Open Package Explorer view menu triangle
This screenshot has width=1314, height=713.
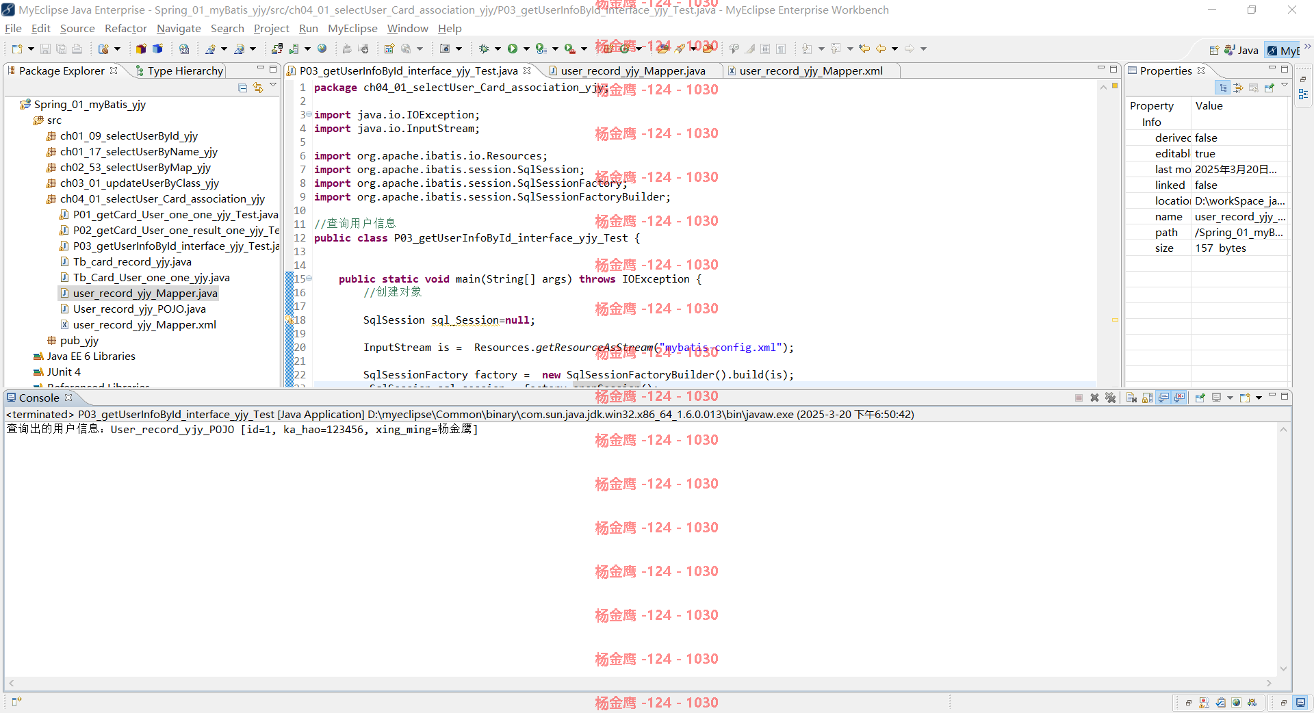pyautogui.click(x=273, y=86)
